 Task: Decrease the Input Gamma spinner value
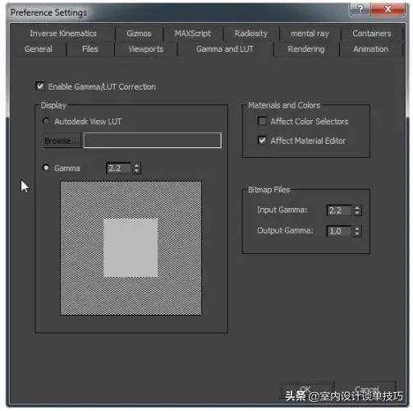point(357,213)
